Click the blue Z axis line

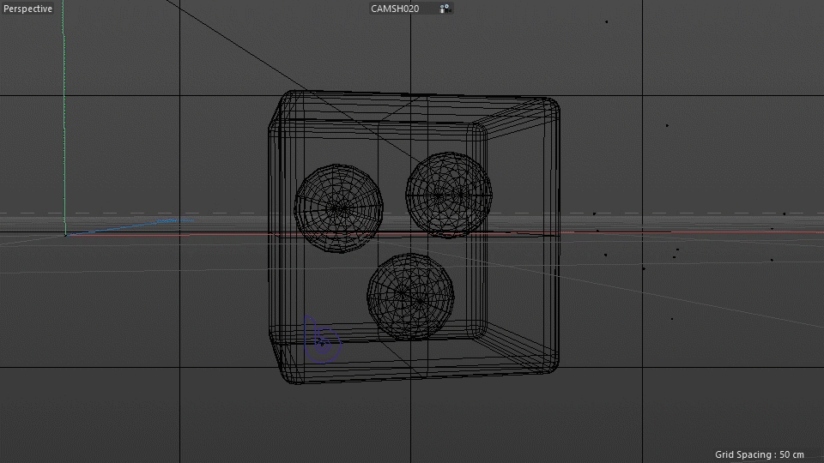coord(130,226)
